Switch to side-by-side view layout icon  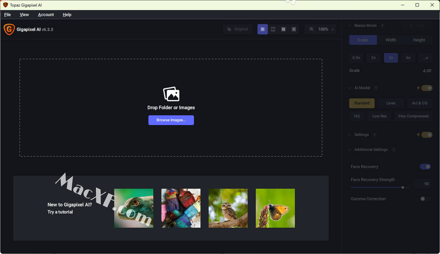[283, 29]
